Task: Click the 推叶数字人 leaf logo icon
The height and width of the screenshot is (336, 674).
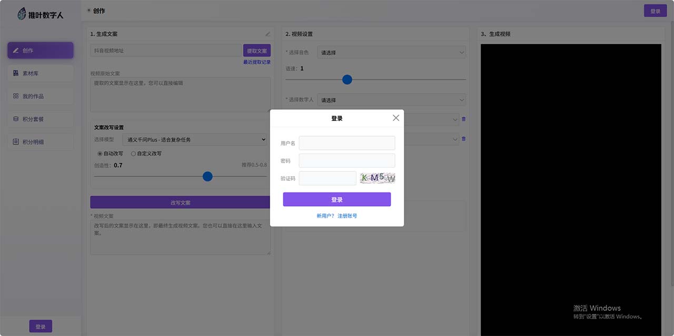Action: point(22,14)
